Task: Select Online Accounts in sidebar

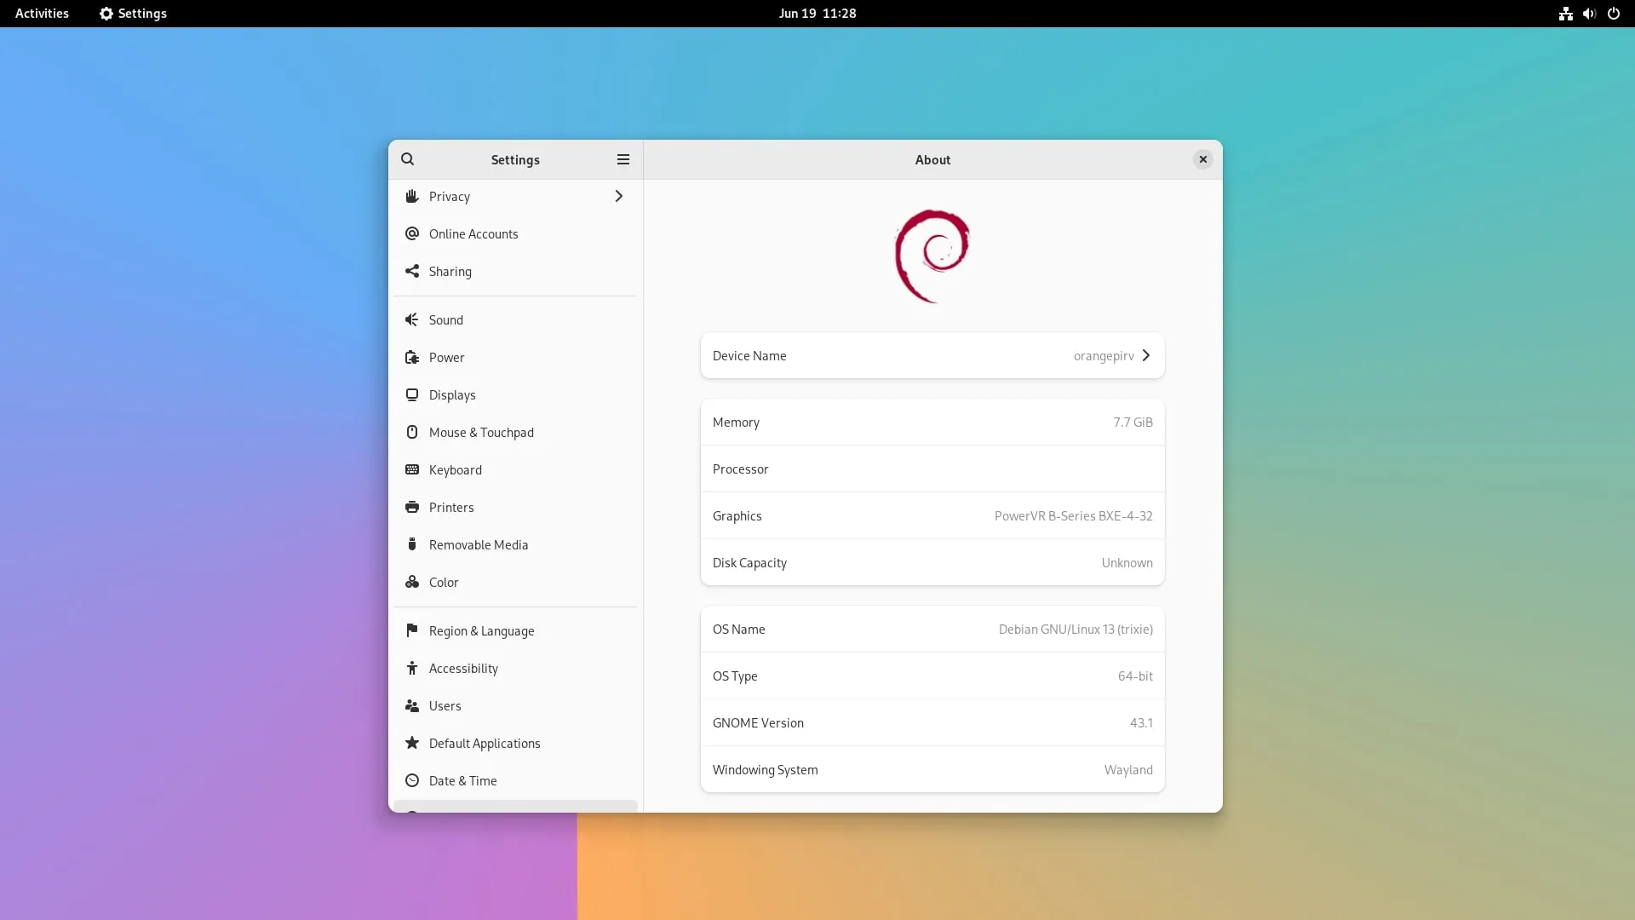Action: tap(473, 233)
